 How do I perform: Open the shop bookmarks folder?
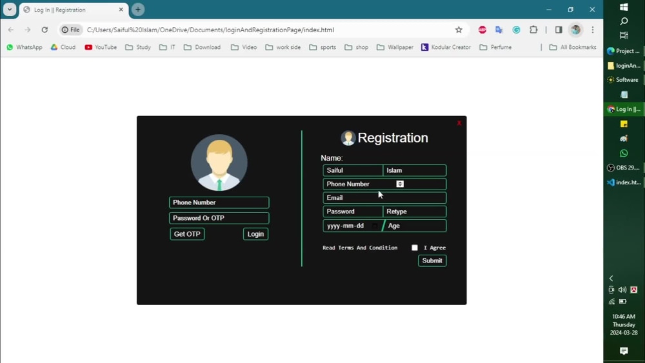pos(357,47)
